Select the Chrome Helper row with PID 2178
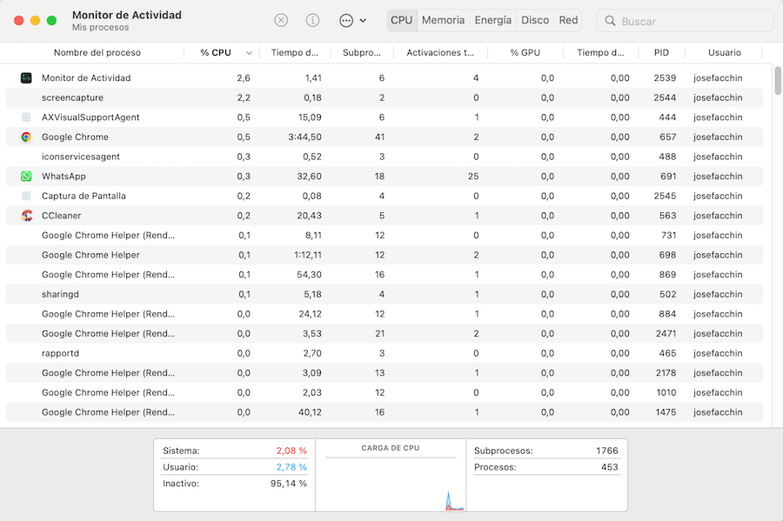783x521 pixels. [384, 373]
